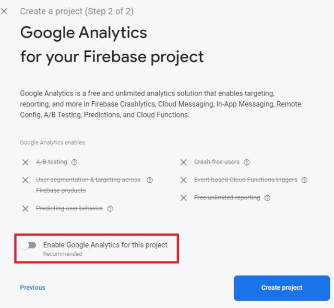Screen dimensions: 334x308
Task: Close the create project dialog
Action: click(5, 11)
